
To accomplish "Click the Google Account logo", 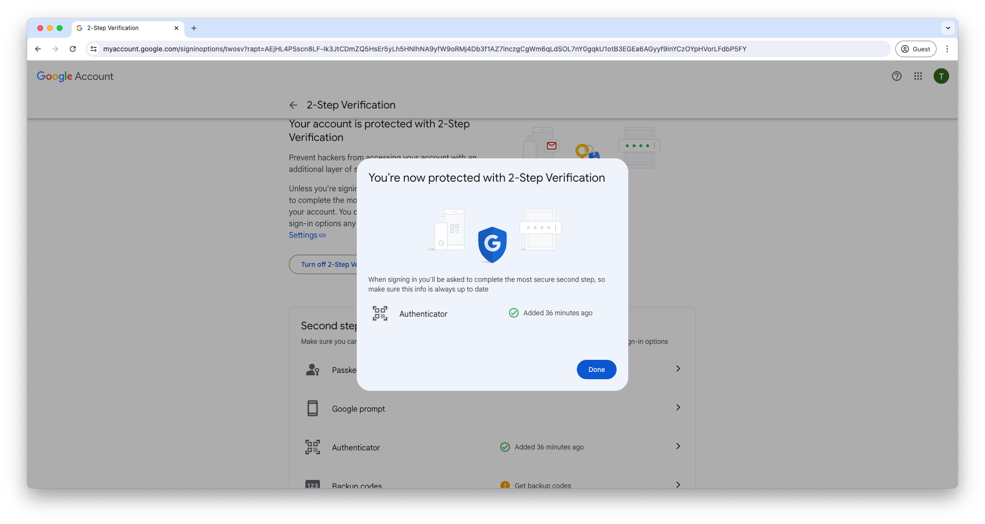I will pos(75,77).
